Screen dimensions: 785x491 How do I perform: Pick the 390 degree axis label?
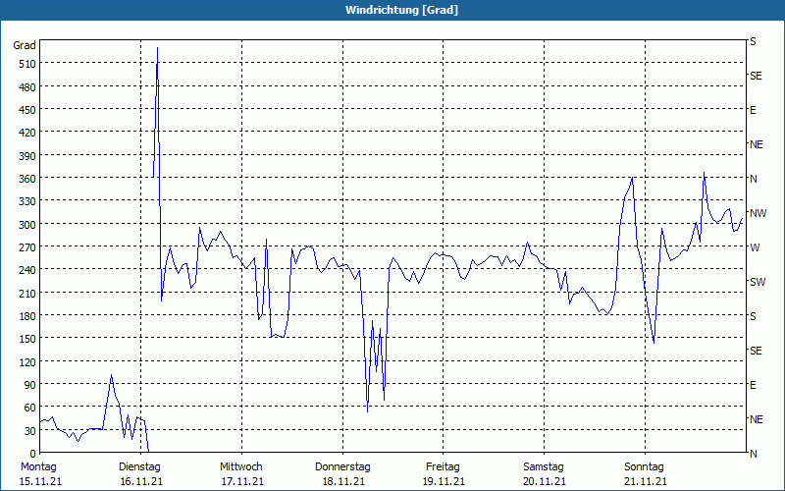pos(27,156)
